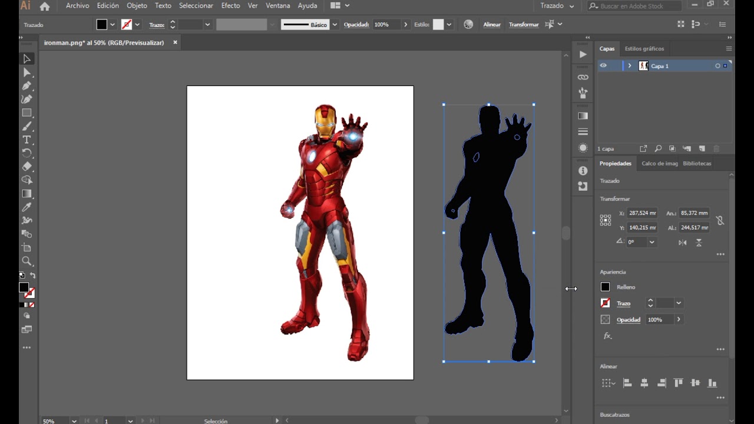This screenshot has width=754, height=424.
Task: Click the Trazo stroke swatch in Apariencia
Action: [605, 303]
